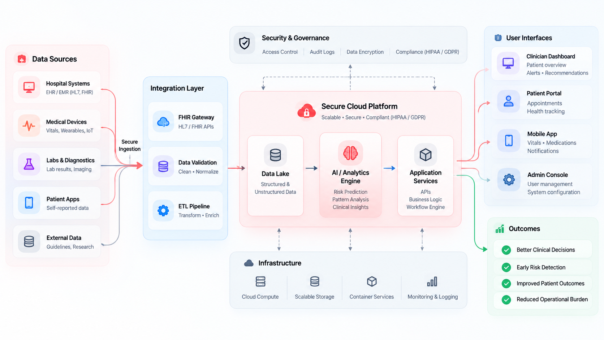Click "Alerts • Recommendations" text
604x340 pixels.
[557, 73]
